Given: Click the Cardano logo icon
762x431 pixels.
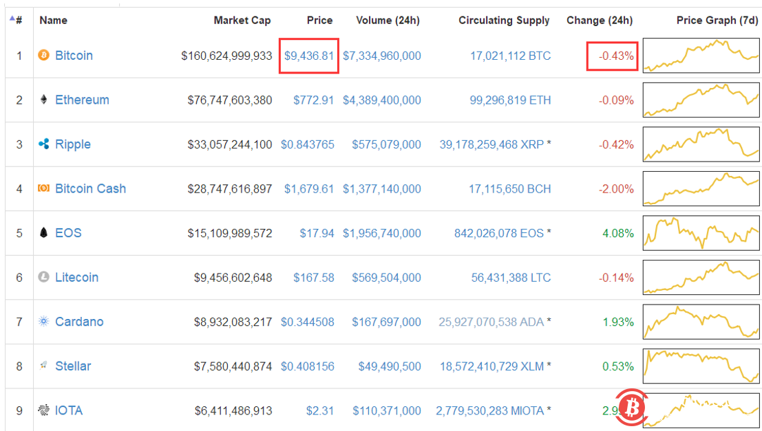Looking at the screenshot, I should (x=44, y=322).
